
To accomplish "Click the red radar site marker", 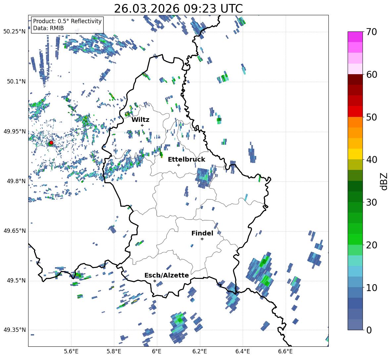I will [x=51, y=142].
